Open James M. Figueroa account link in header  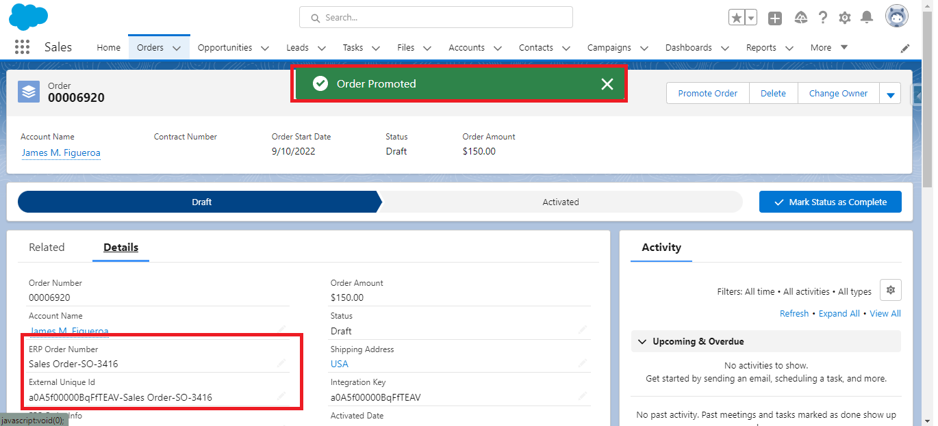(61, 152)
